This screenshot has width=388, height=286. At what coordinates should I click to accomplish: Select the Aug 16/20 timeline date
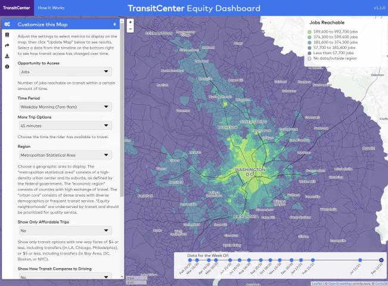[249, 260]
